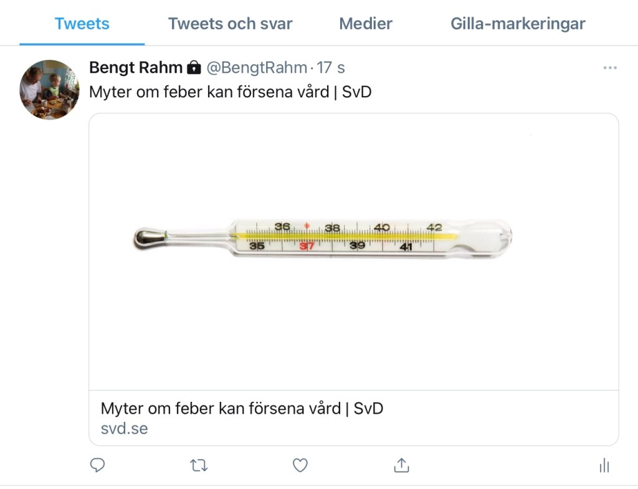Click the thermometer's silver bulb tip
Image resolution: width=638 pixels, height=489 pixels.
148,237
